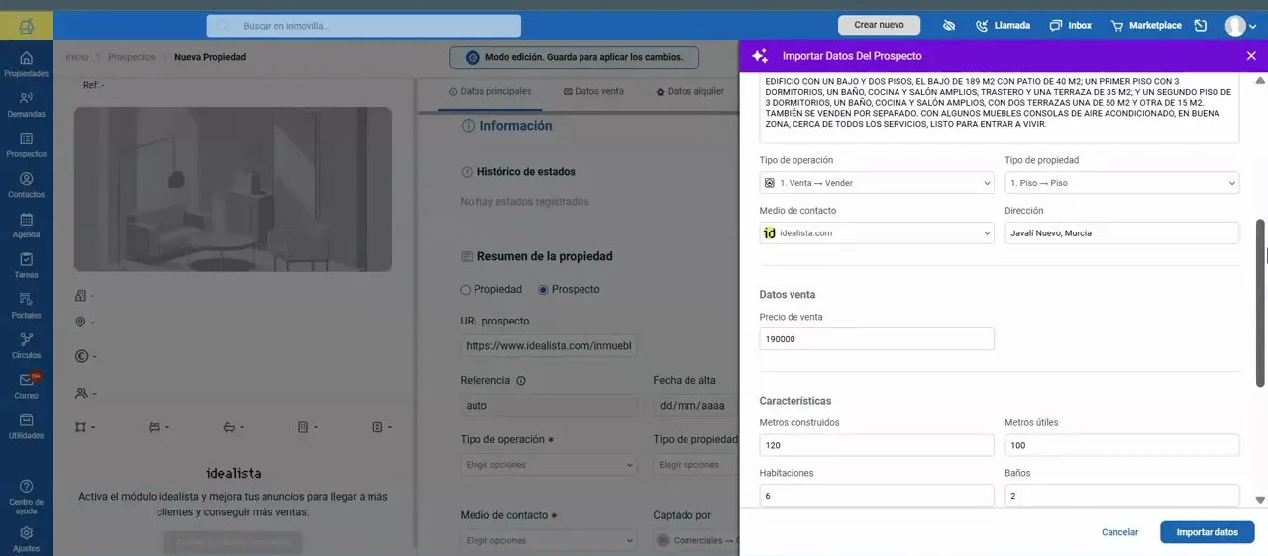
Task: Open the user avatar menu
Action: coord(1240,26)
